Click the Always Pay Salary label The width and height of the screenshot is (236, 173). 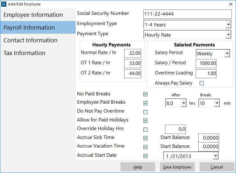(x=173, y=83)
